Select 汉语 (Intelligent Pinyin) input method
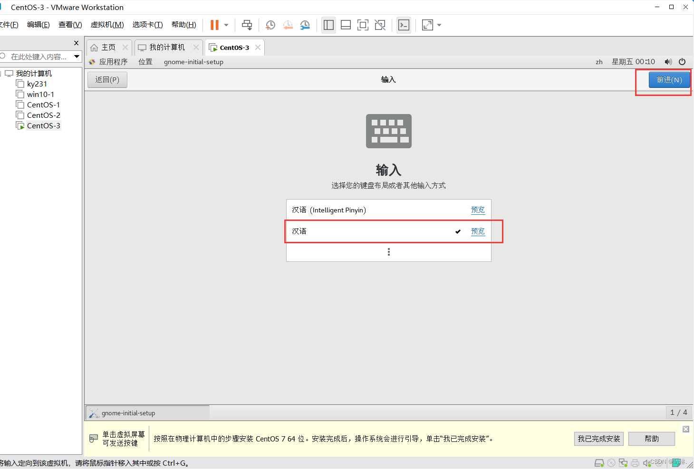The width and height of the screenshot is (694, 469). tap(388, 210)
